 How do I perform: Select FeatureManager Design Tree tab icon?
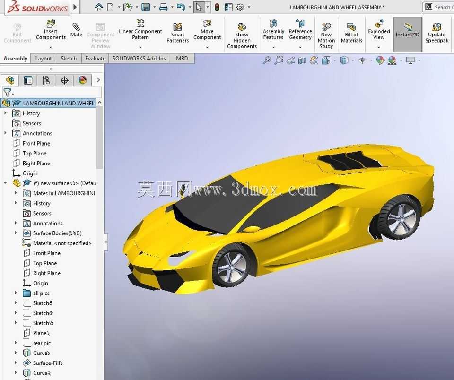[10, 80]
